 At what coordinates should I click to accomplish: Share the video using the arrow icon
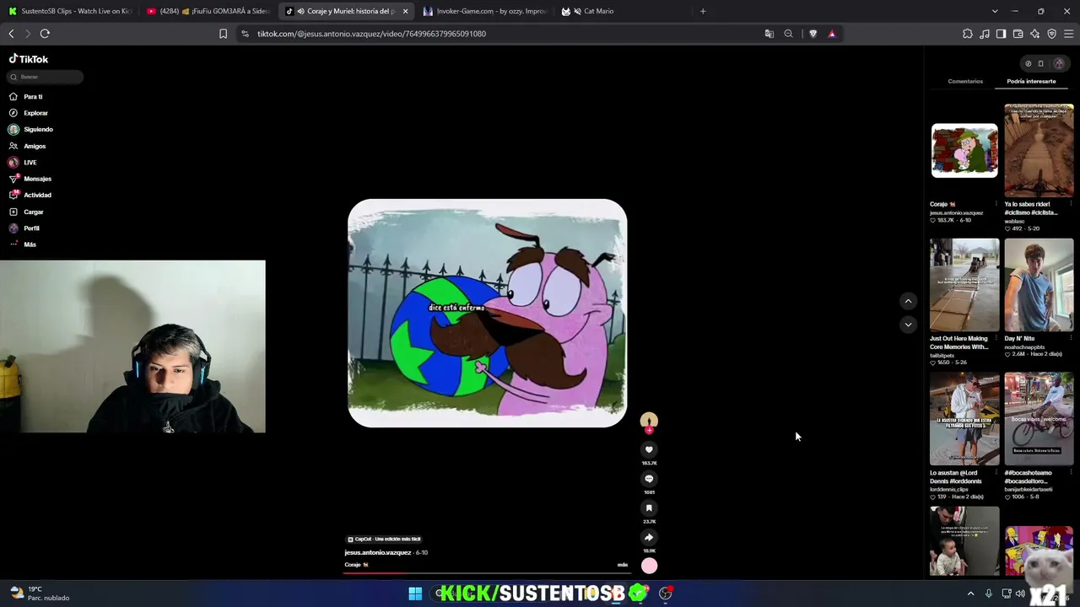(649, 537)
